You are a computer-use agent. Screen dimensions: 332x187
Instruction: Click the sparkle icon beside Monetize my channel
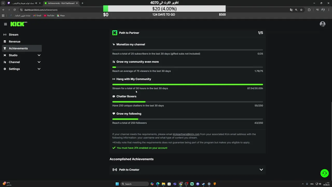(x=114, y=44)
